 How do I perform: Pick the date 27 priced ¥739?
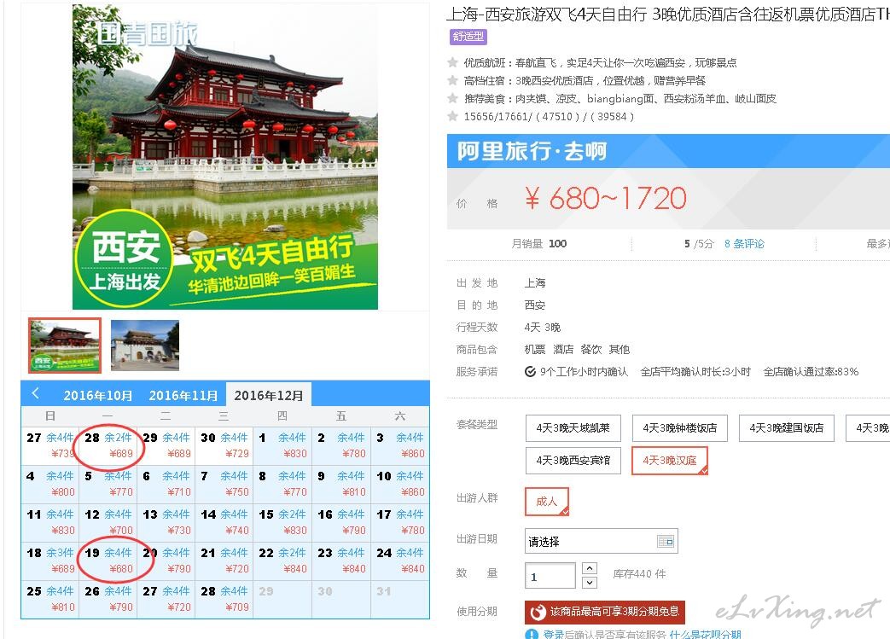tap(50, 445)
